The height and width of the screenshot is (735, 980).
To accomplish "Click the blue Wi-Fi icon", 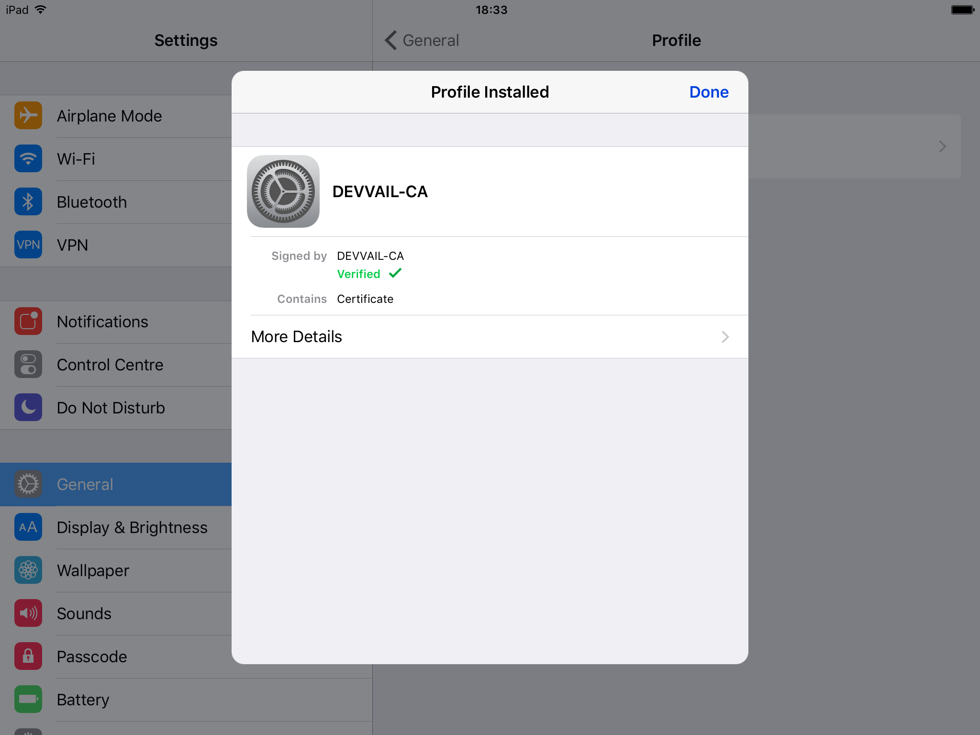I will click(x=28, y=158).
